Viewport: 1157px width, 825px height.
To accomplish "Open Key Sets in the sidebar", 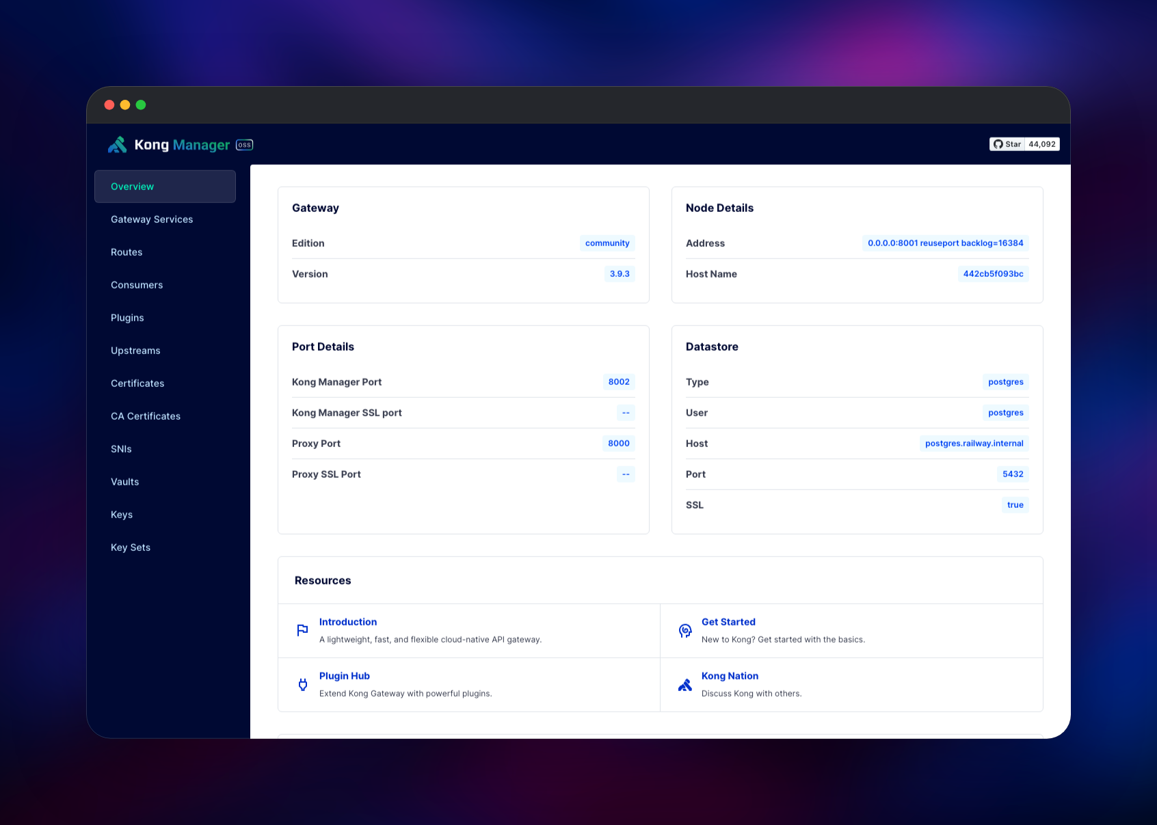I will [165, 547].
